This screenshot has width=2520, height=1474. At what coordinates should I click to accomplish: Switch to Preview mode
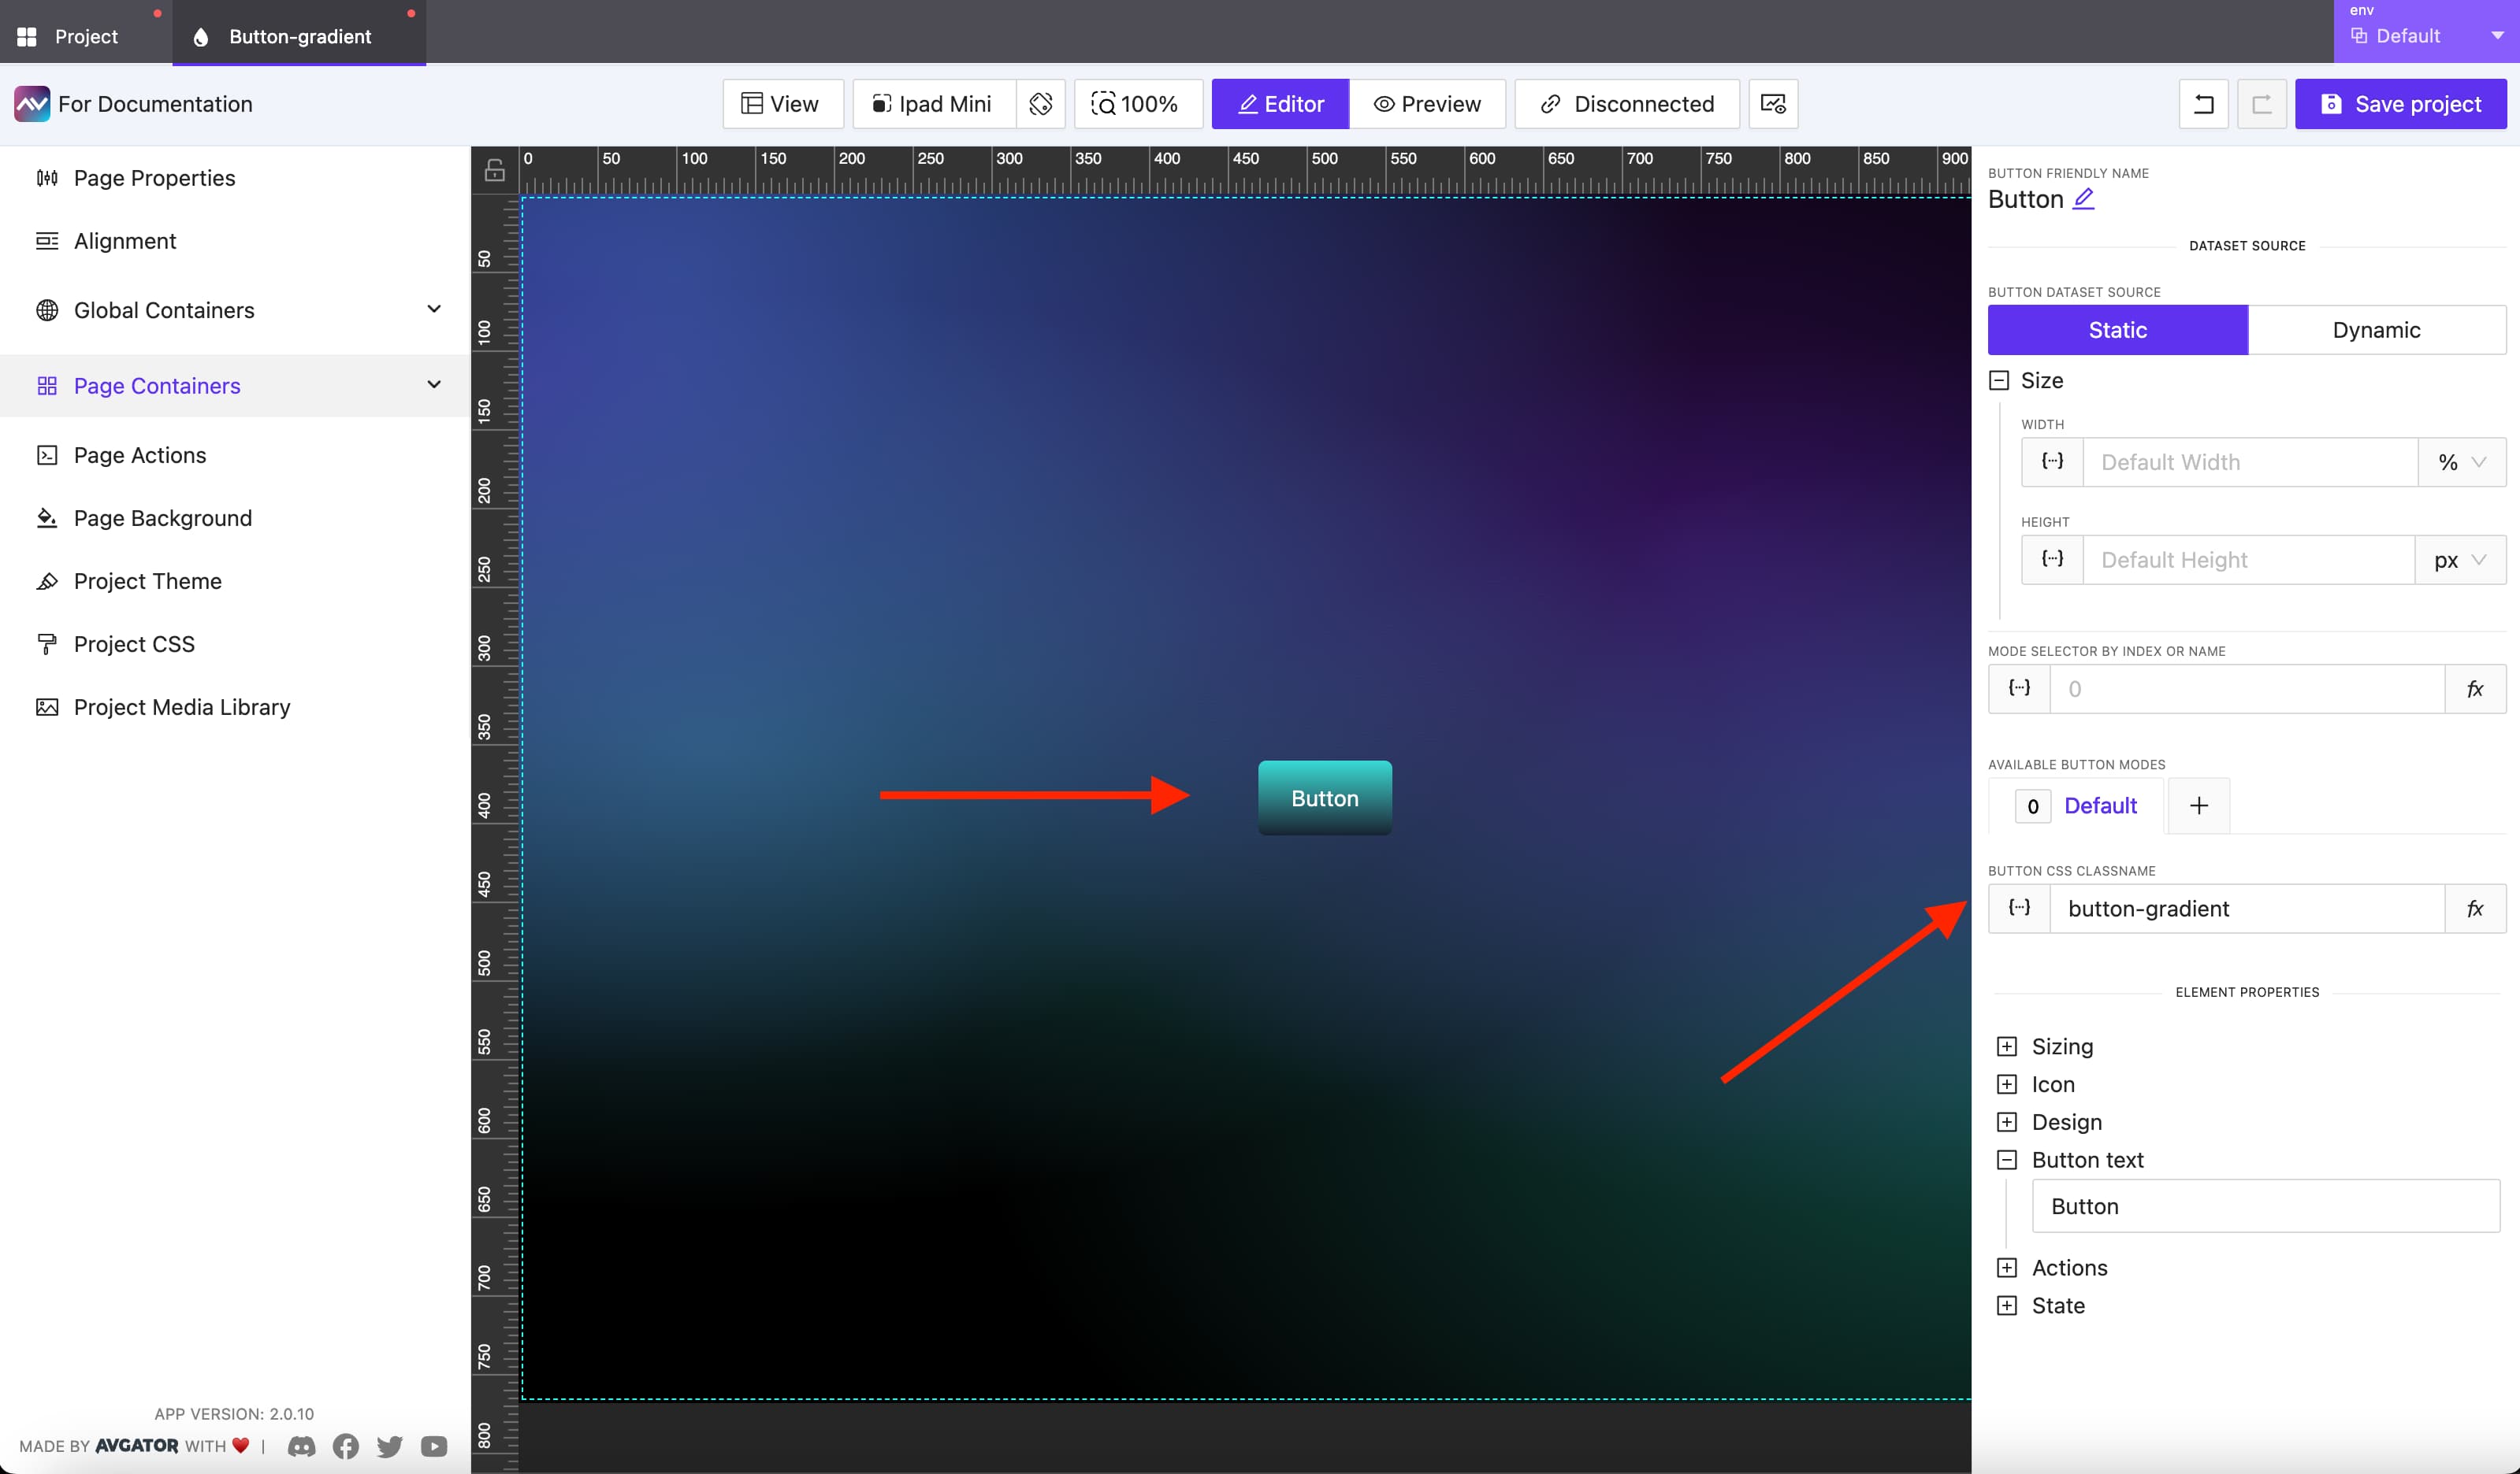coord(1428,103)
